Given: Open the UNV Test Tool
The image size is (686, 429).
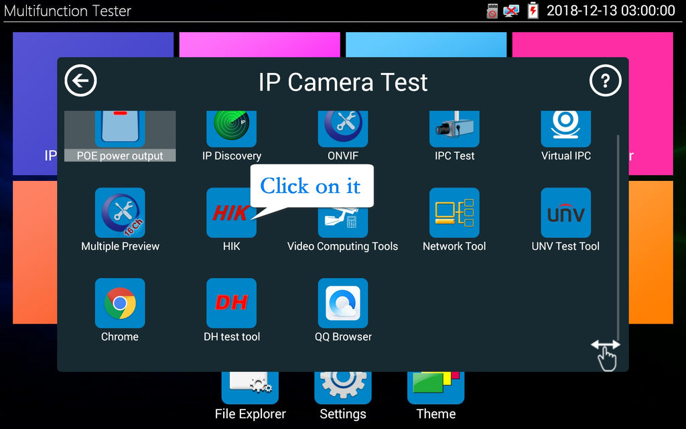Looking at the screenshot, I should pyautogui.click(x=565, y=213).
